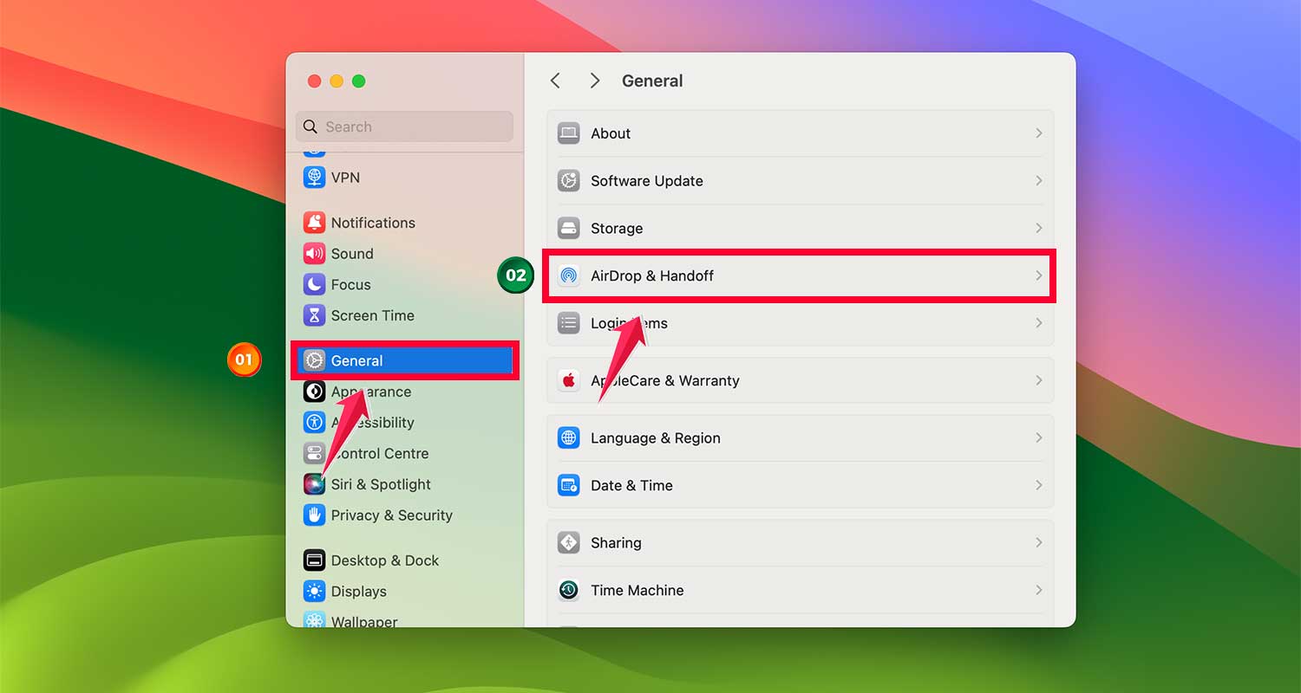This screenshot has width=1301, height=693.
Task: Open the Notifications settings icon
Action: click(x=314, y=223)
